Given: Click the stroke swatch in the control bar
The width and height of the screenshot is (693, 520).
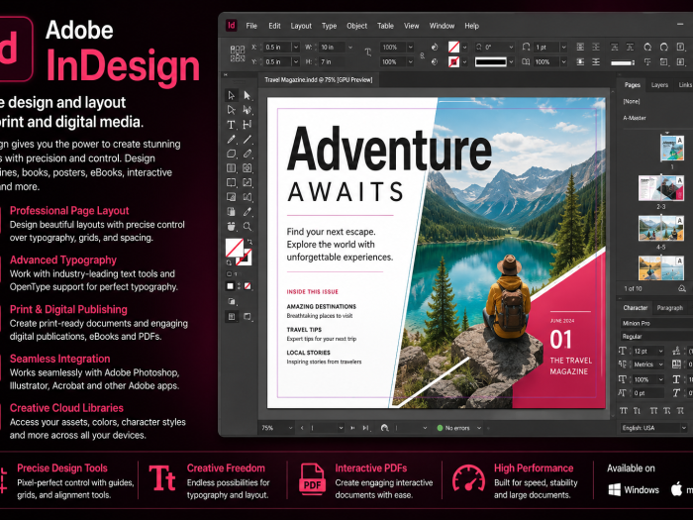Looking at the screenshot, I should 453,61.
